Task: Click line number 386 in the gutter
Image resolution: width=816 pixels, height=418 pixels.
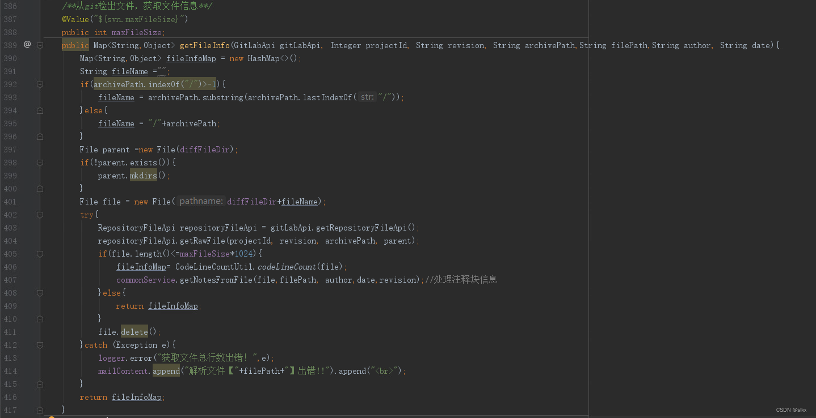Action: [10, 6]
